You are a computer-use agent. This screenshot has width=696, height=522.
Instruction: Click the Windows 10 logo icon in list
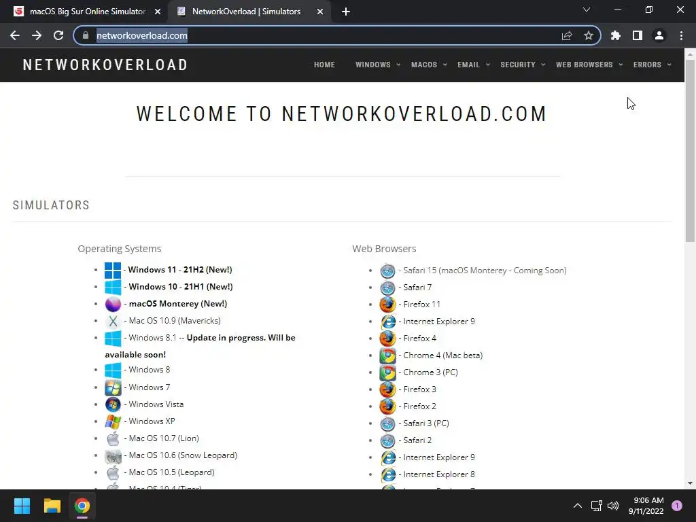tap(113, 288)
